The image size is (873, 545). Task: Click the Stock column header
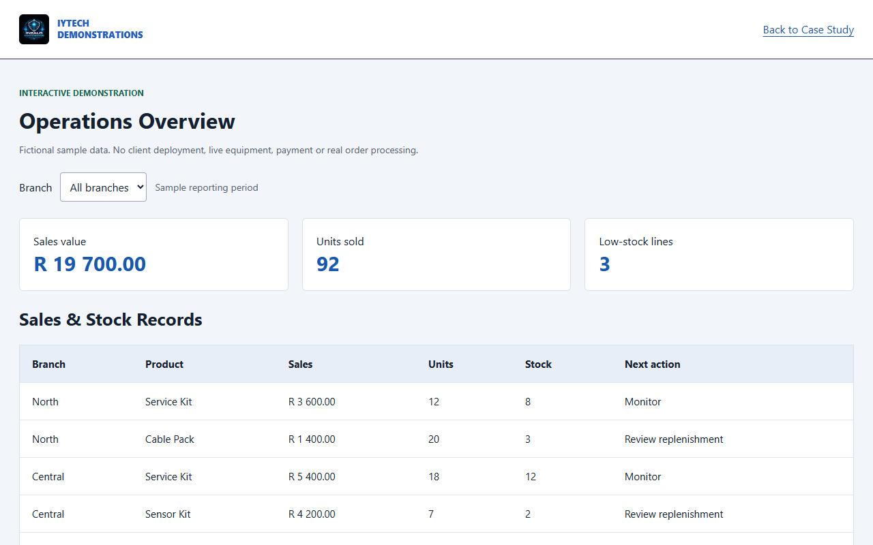pos(538,364)
